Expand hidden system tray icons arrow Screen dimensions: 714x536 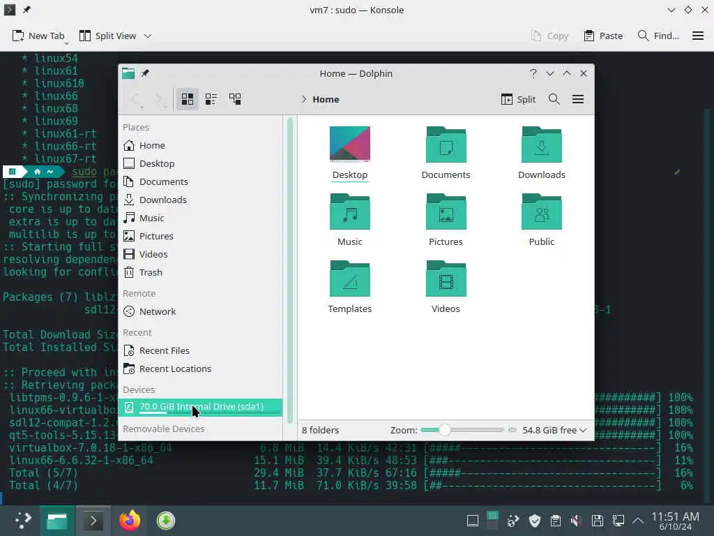638,521
